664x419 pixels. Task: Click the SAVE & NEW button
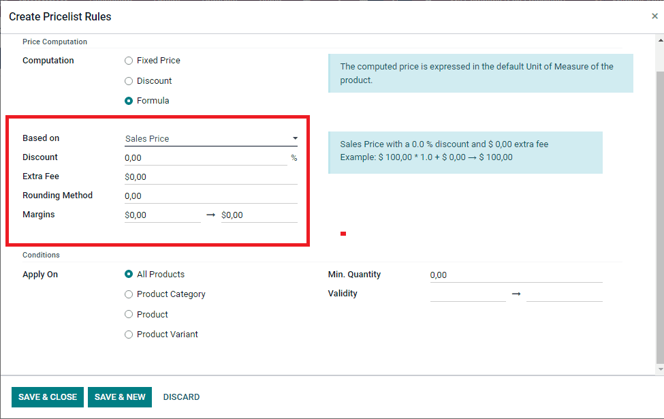pos(119,397)
